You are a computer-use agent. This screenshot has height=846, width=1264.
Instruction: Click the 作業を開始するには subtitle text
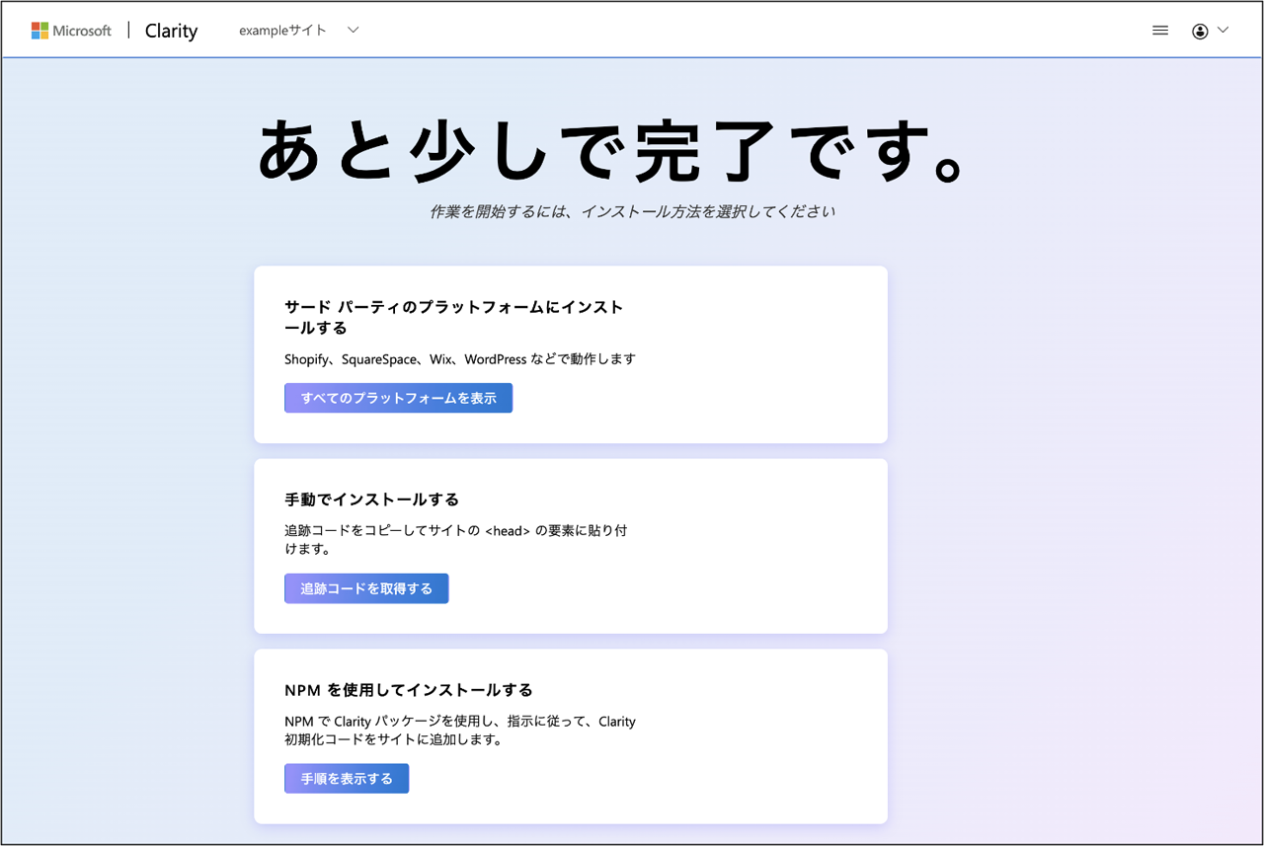point(632,211)
